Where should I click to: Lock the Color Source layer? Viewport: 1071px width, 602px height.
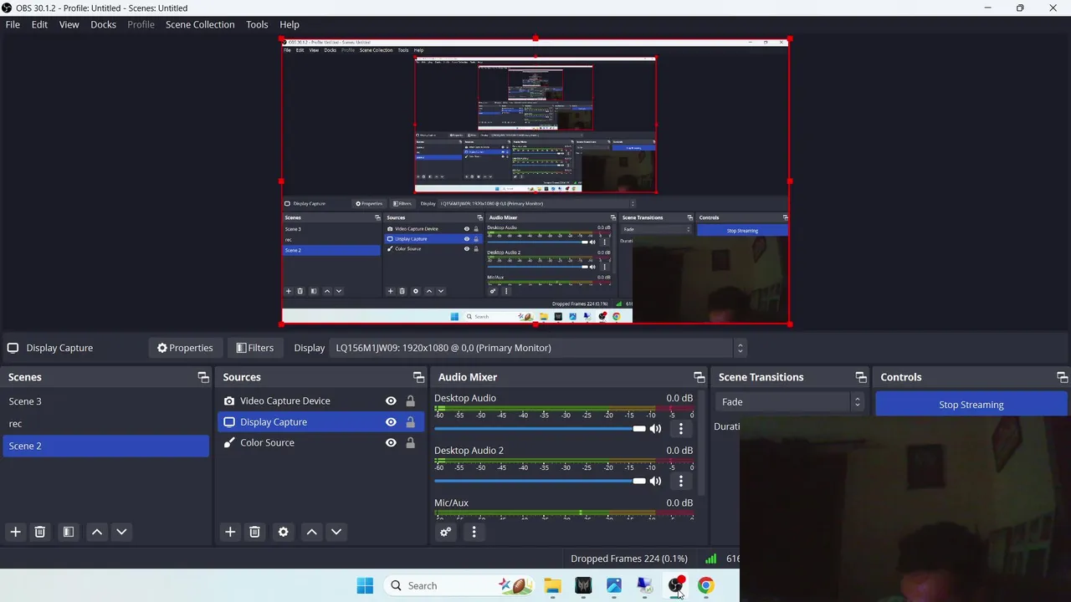pos(410,443)
